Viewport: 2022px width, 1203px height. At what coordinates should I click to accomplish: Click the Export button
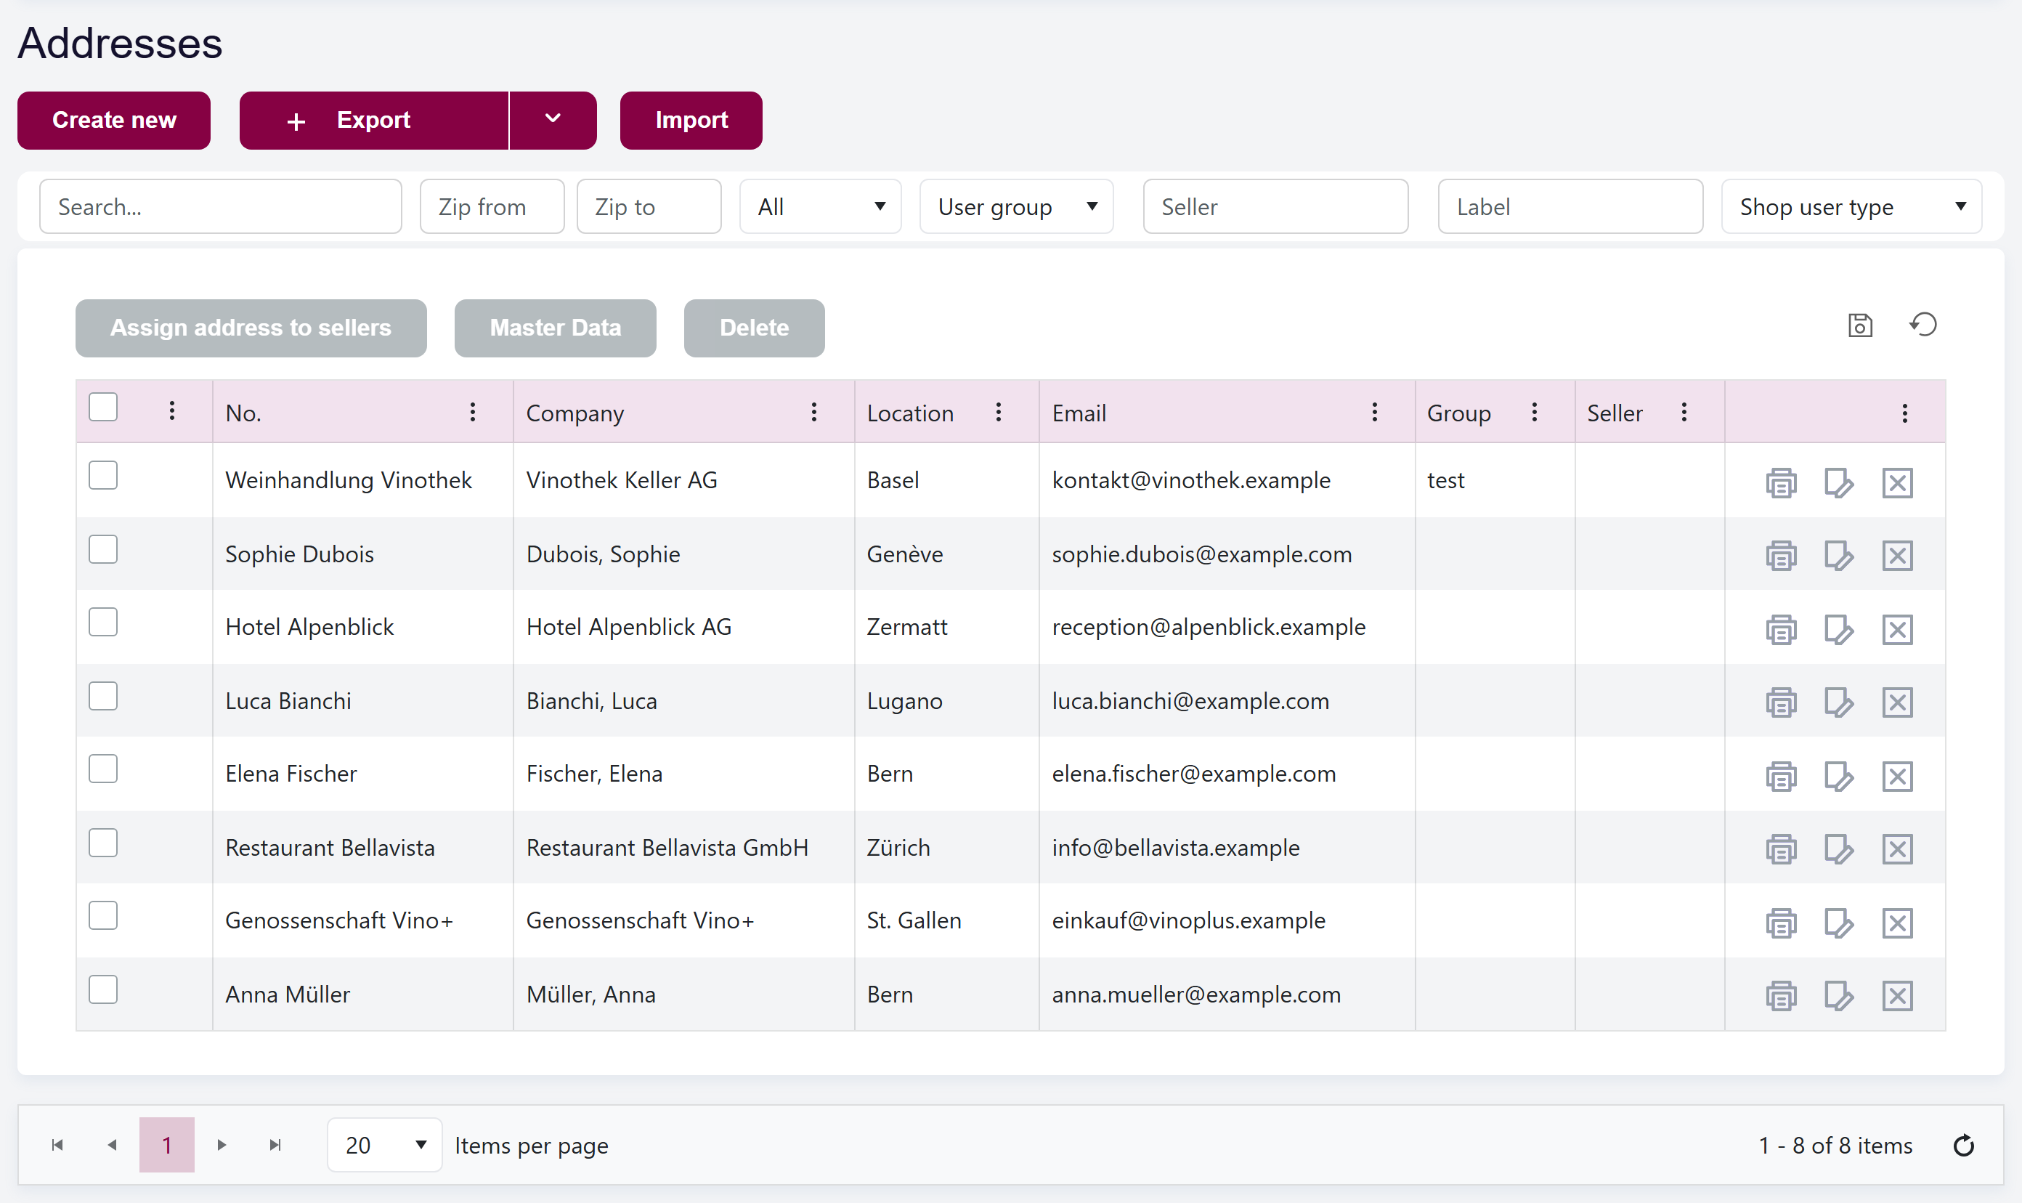tap(373, 120)
